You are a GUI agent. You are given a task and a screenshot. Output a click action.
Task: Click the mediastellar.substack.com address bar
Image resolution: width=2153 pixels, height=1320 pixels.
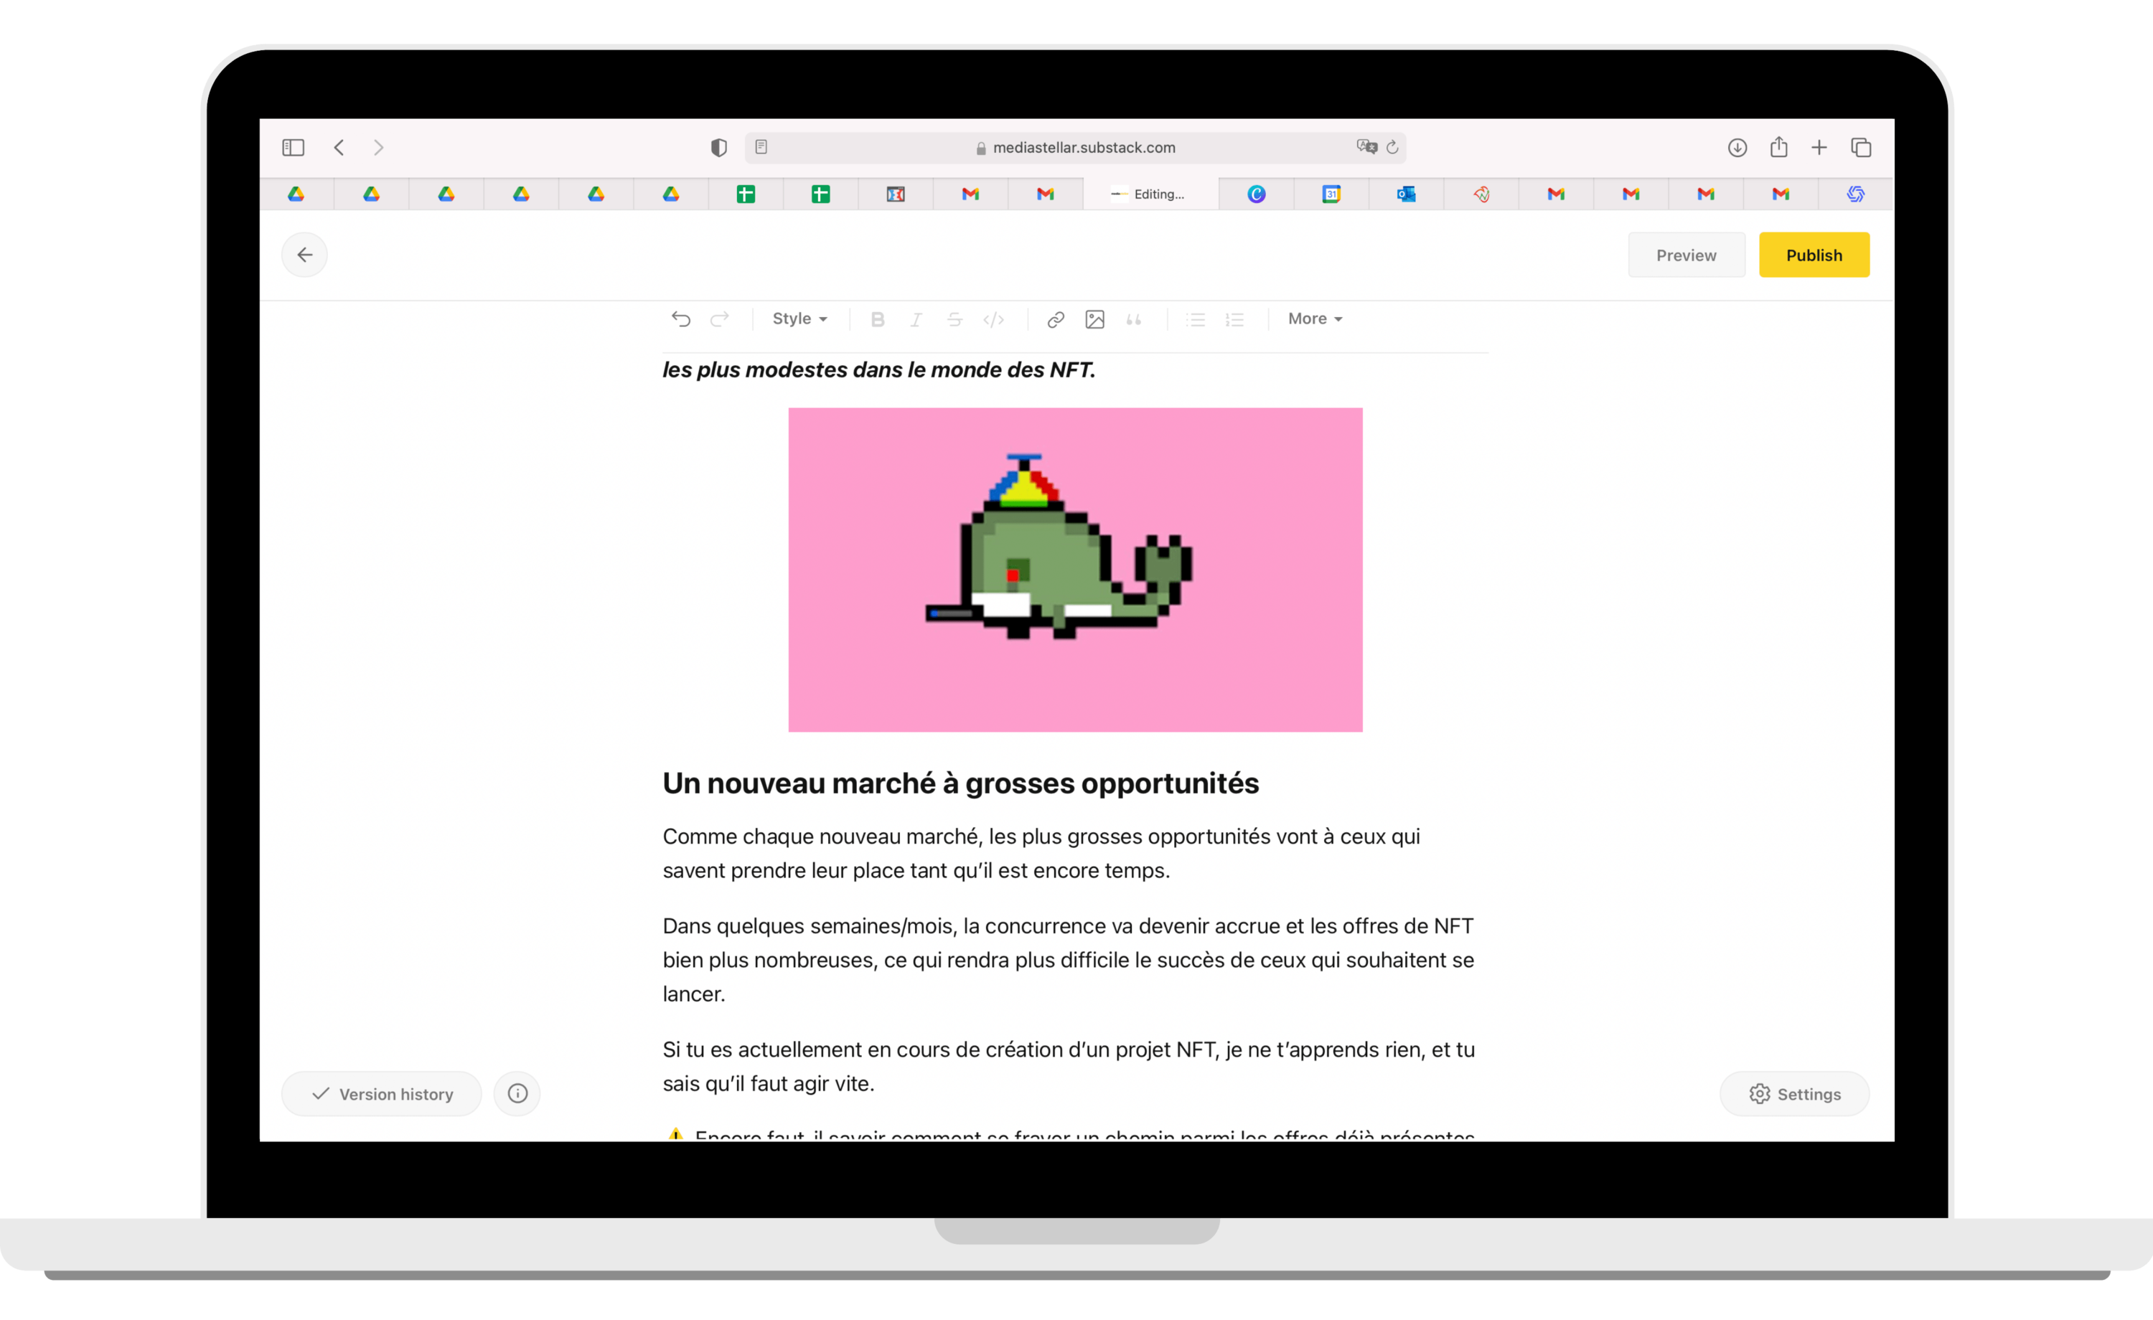[x=1075, y=148]
